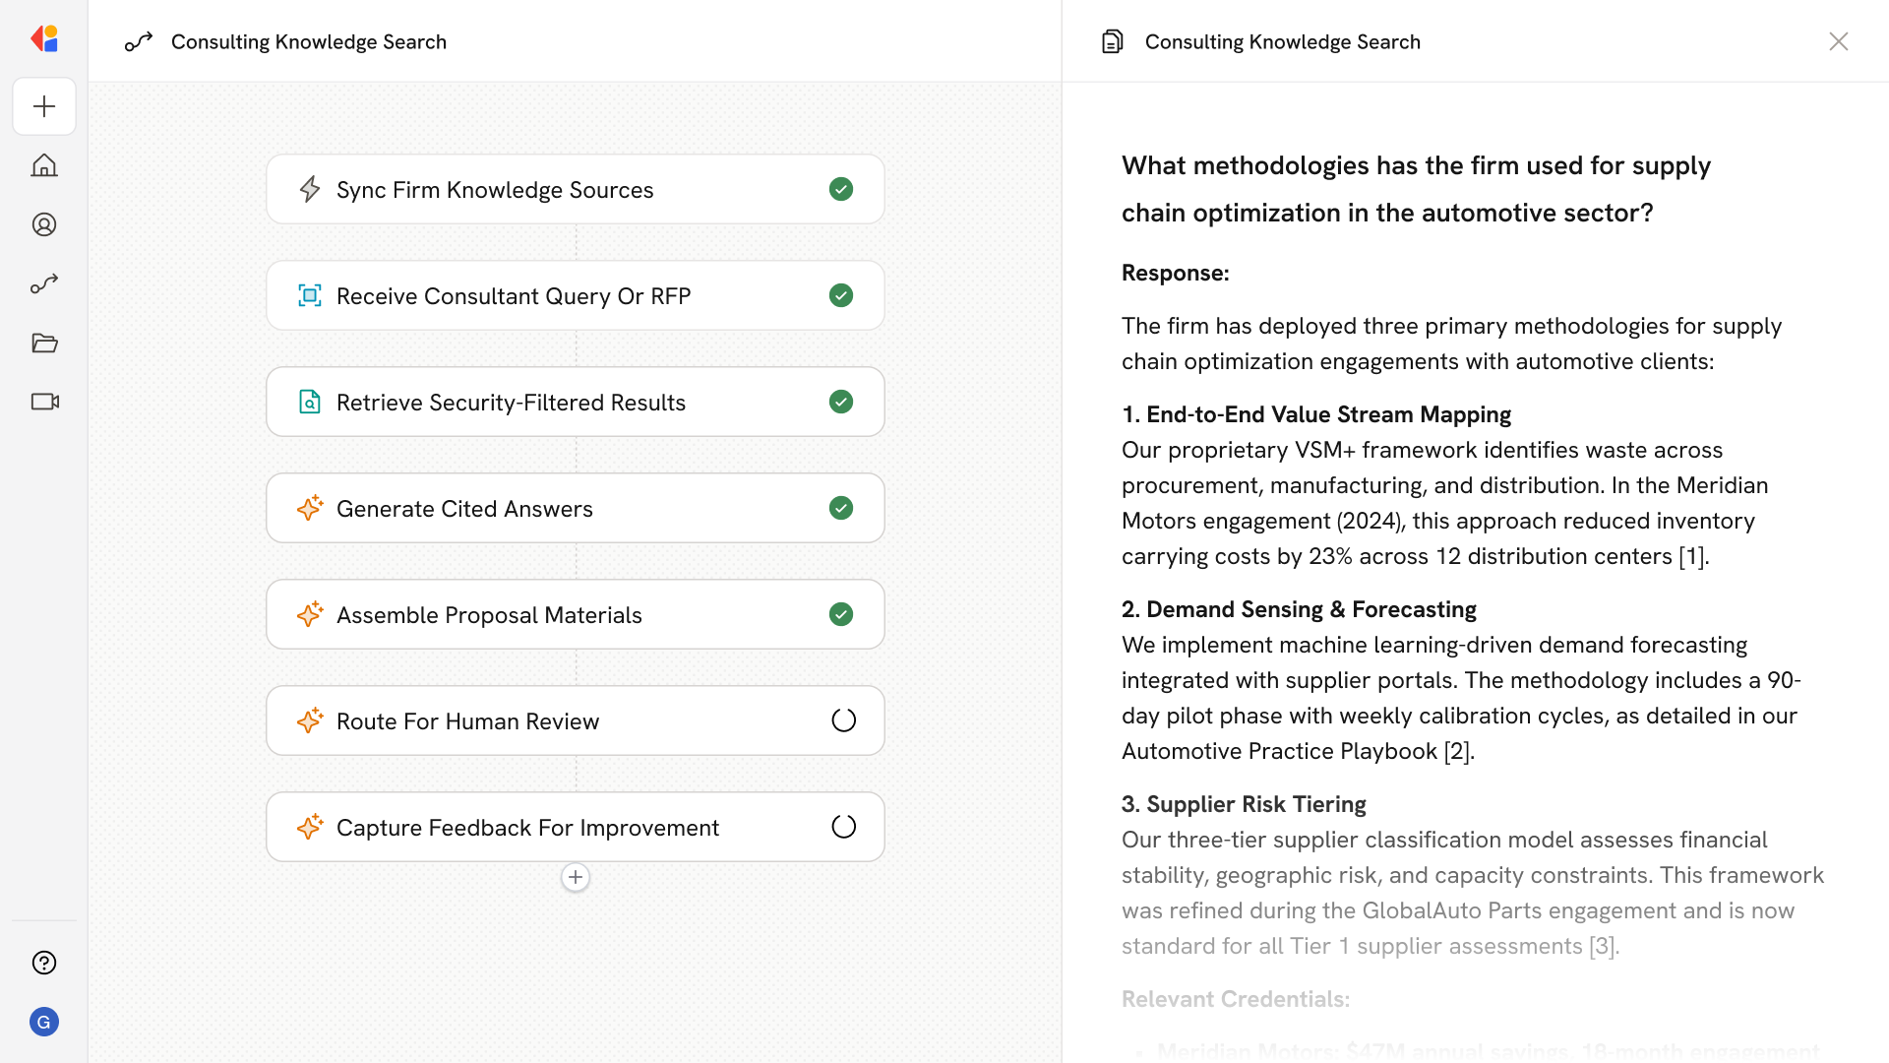Open the folder icon in sidebar
Viewport: 1889px width, 1063px height.
click(x=44, y=343)
